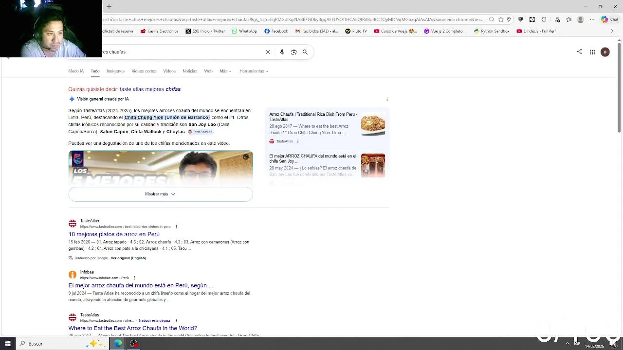The height and width of the screenshot is (350, 623).
Task: Switch to Videos tab
Action: pos(169,71)
